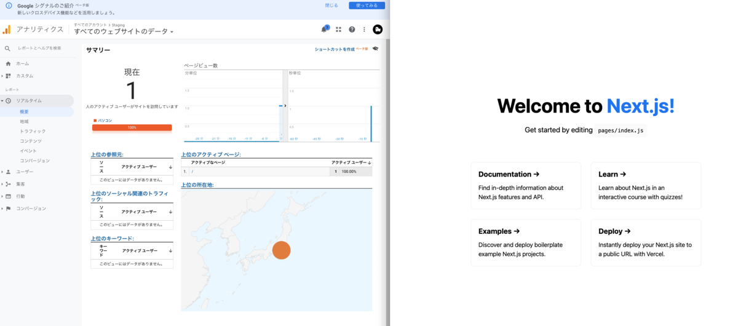This screenshot has width=738, height=326.
Task: Click the 使ってみる button
Action: tap(367, 6)
